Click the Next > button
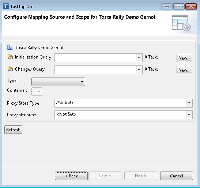The width and height of the screenshot is (200, 188). pyautogui.click(x=105, y=176)
